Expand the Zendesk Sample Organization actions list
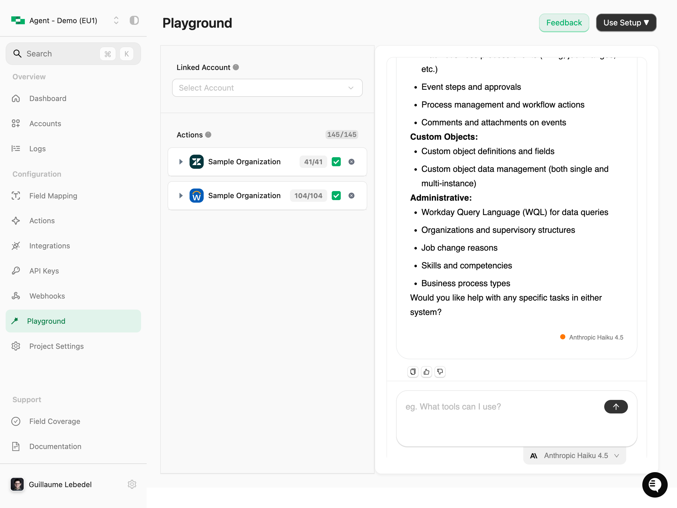Viewport: 677px width, 508px height. (181, 162)
